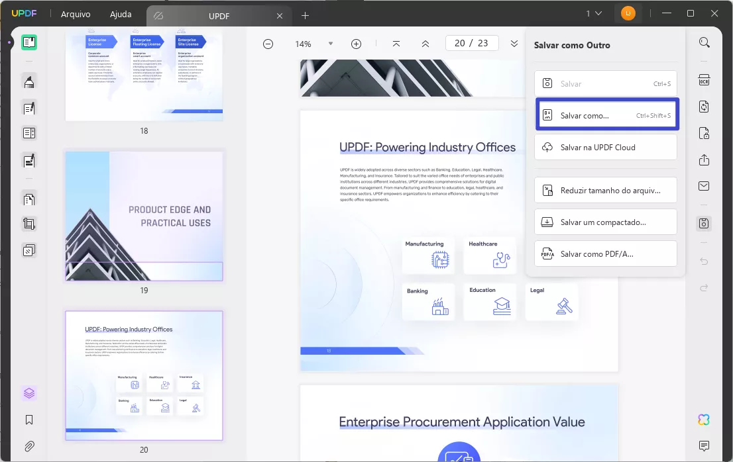Send file by email icon
This screenshot has width=733, height=462.
tap(704, 186)
